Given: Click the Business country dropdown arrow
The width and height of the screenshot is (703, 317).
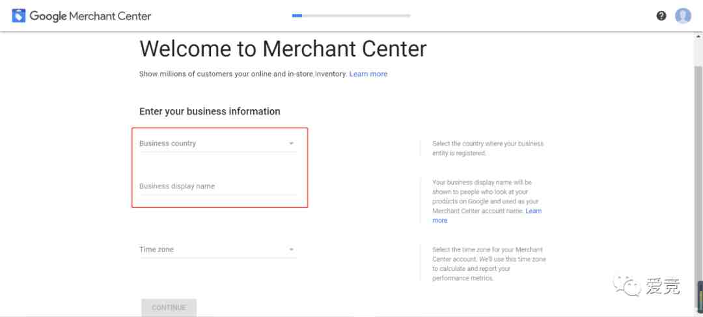Looking at the screenshot, I should (x=292, y=144).
